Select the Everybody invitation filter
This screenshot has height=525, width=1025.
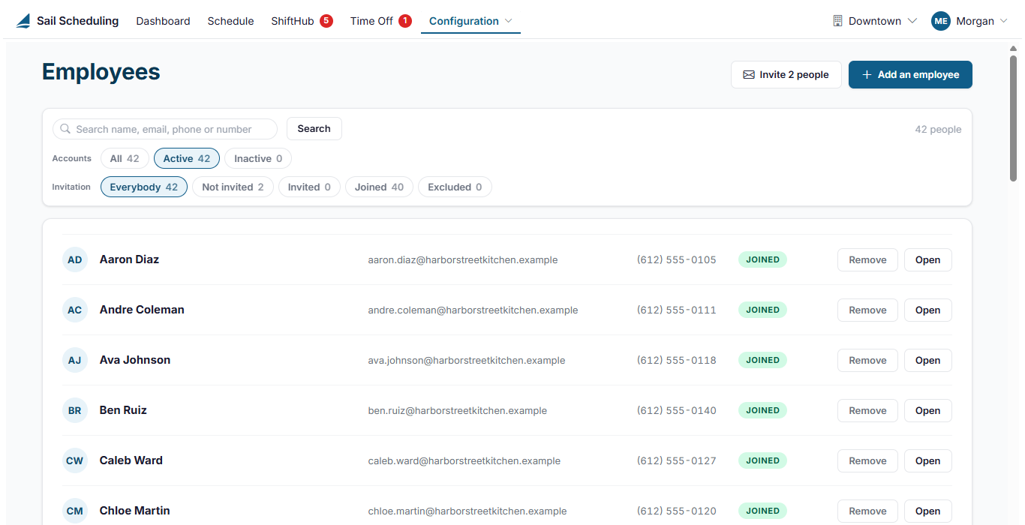tap(144, 187)
